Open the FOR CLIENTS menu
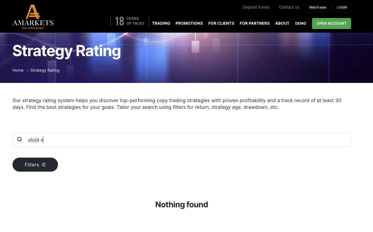Screen dimensions: 373x232 tap(221, 23)
